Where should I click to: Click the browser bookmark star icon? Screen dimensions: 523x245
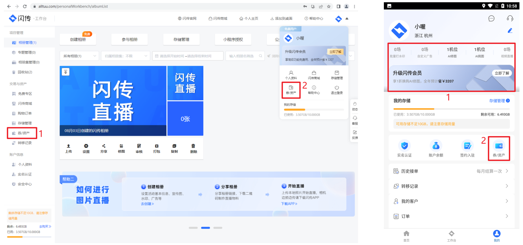(329, 6)
